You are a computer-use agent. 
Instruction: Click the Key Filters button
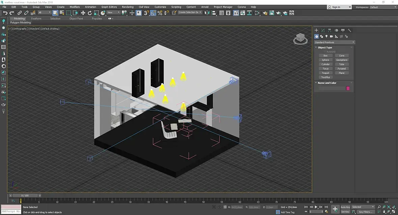coord(365,212)
